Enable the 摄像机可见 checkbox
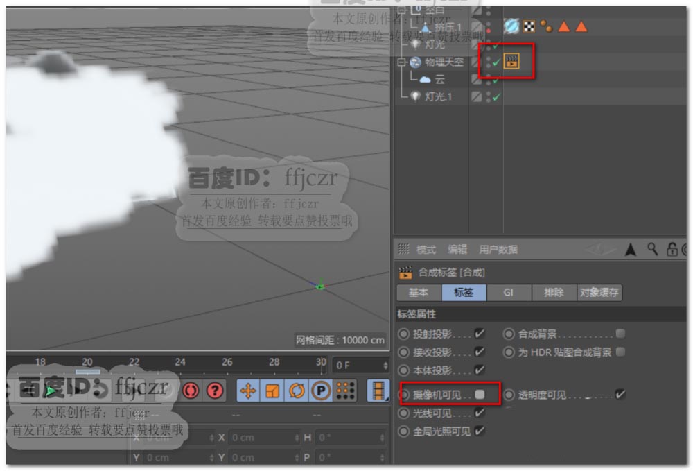693x471 pixels. point(480,395)
